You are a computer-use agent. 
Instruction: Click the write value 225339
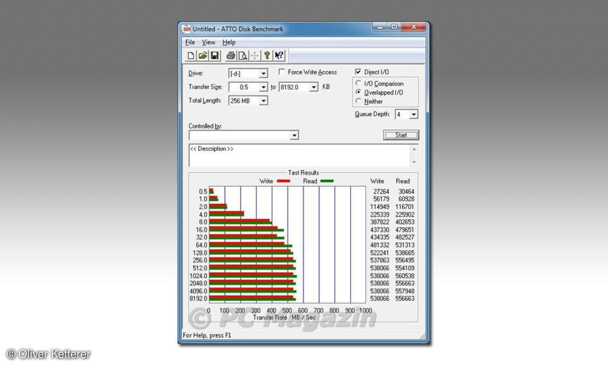(379, 215)
